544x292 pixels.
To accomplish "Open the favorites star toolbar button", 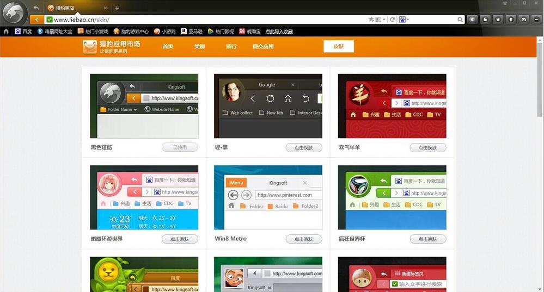I will coord(498,20).
